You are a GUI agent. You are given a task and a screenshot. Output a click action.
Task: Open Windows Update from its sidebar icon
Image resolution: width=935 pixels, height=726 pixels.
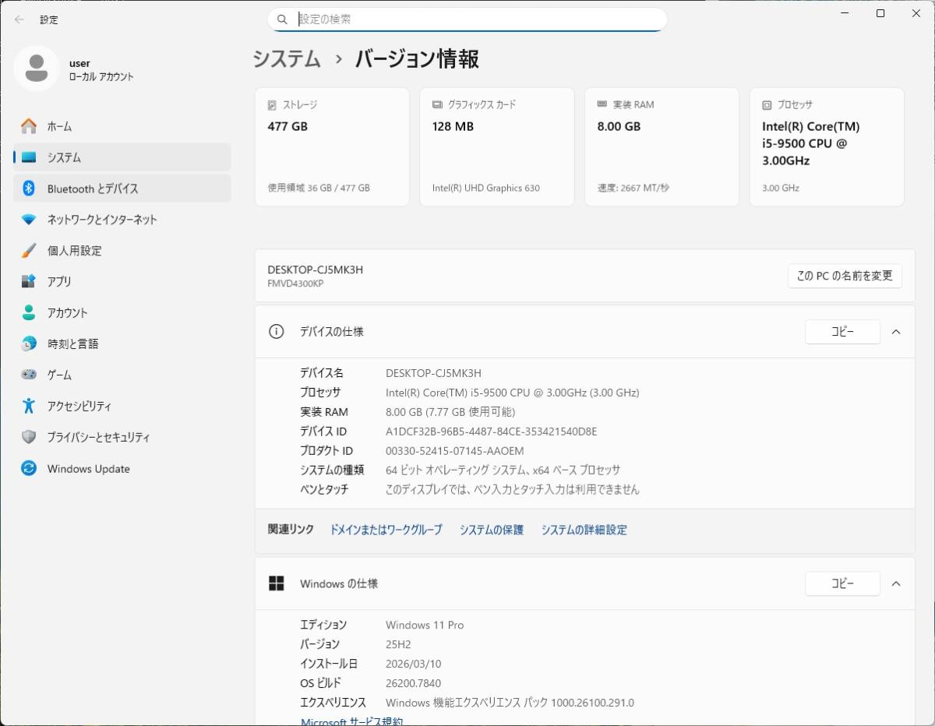(x=29, y=468)
